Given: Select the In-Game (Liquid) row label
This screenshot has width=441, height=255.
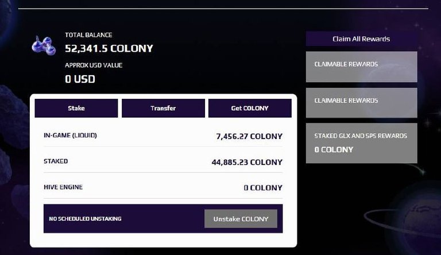Looking at the screenshot, I should coord(70,136).
